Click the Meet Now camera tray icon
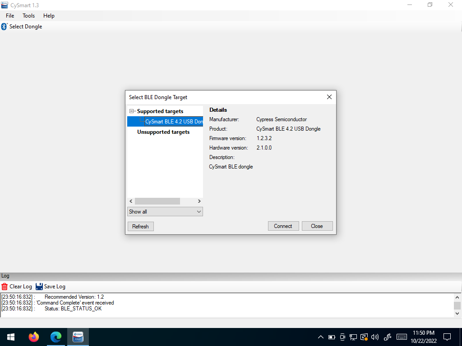 (x=342, y=337)
